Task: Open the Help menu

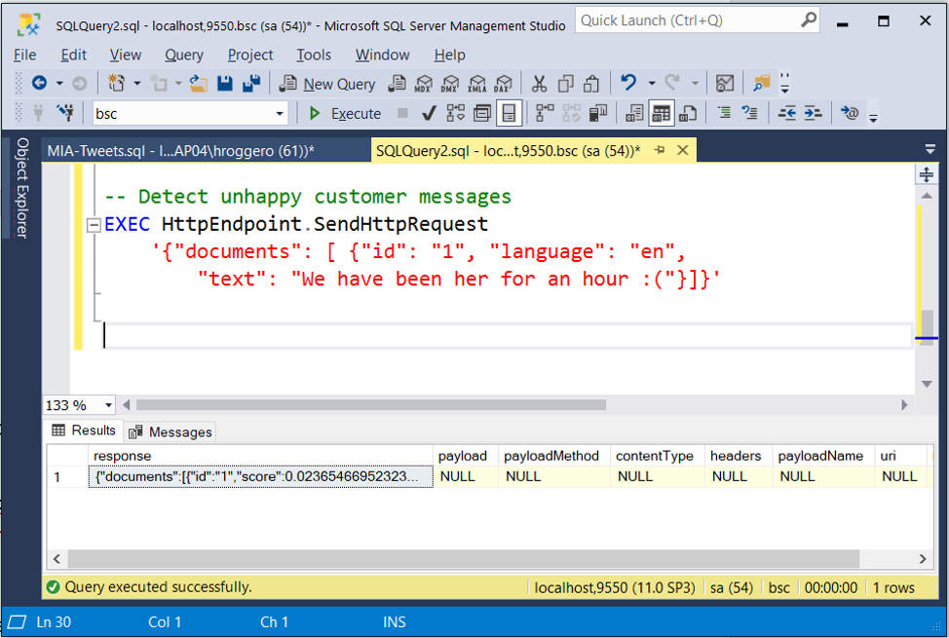Action: pyautogui.click(x=450, y=55)
